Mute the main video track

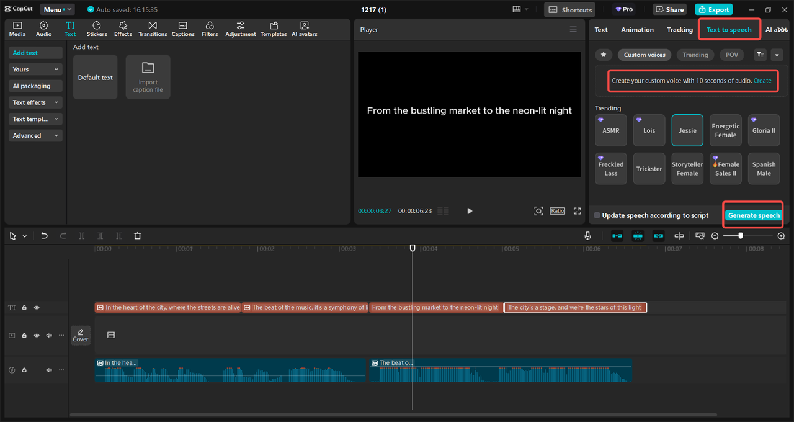(49, 335)
